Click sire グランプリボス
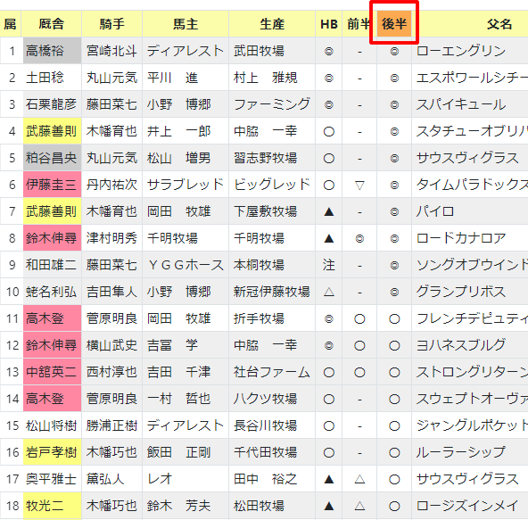Screen dimensions: 528x520 pos(461,292)
